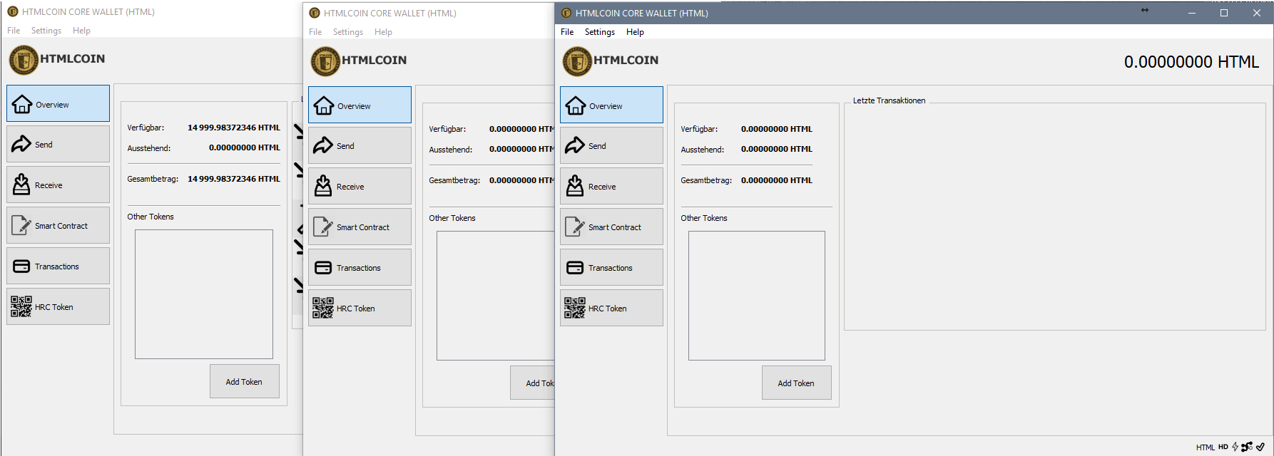Open HRC Token icon in the middle window
This screenshot has width=1274, height=456.
click(323, 308)
